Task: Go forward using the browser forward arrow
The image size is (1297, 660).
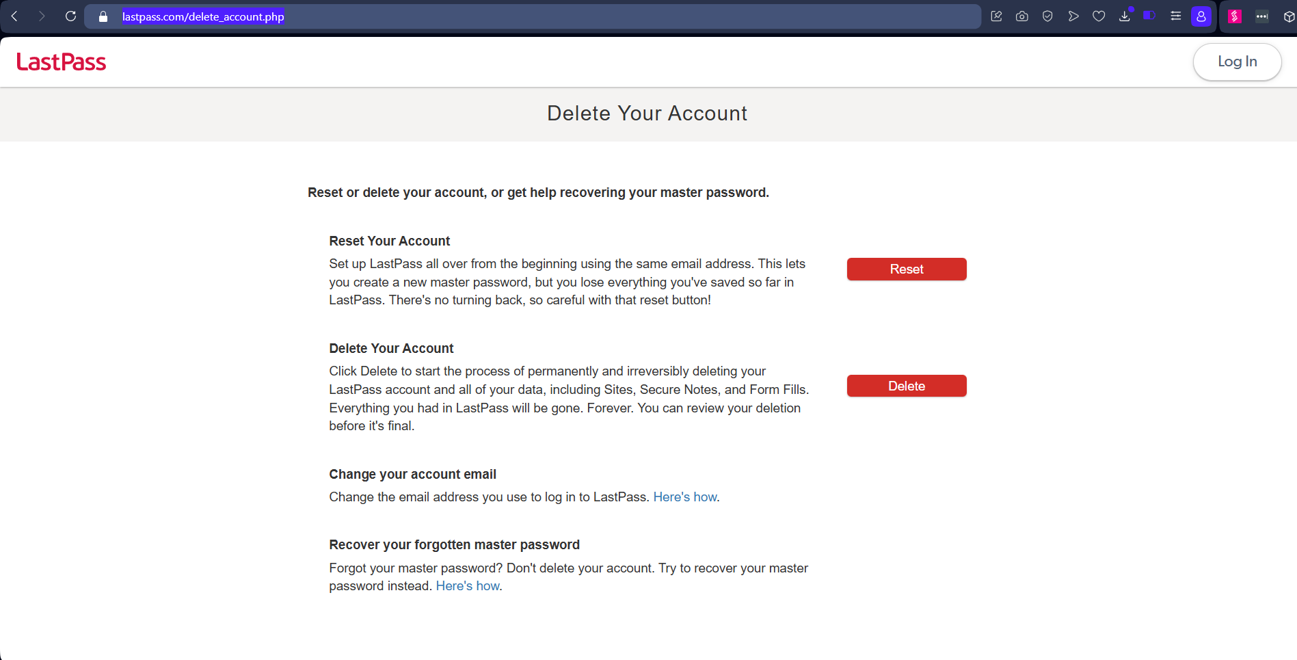Action: [42, 16]
